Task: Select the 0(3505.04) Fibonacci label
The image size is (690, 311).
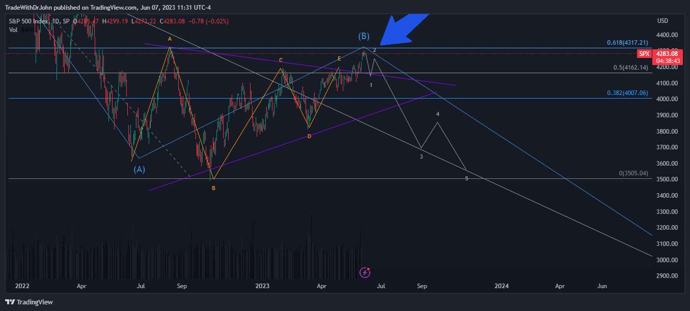Action: (633, 173)
